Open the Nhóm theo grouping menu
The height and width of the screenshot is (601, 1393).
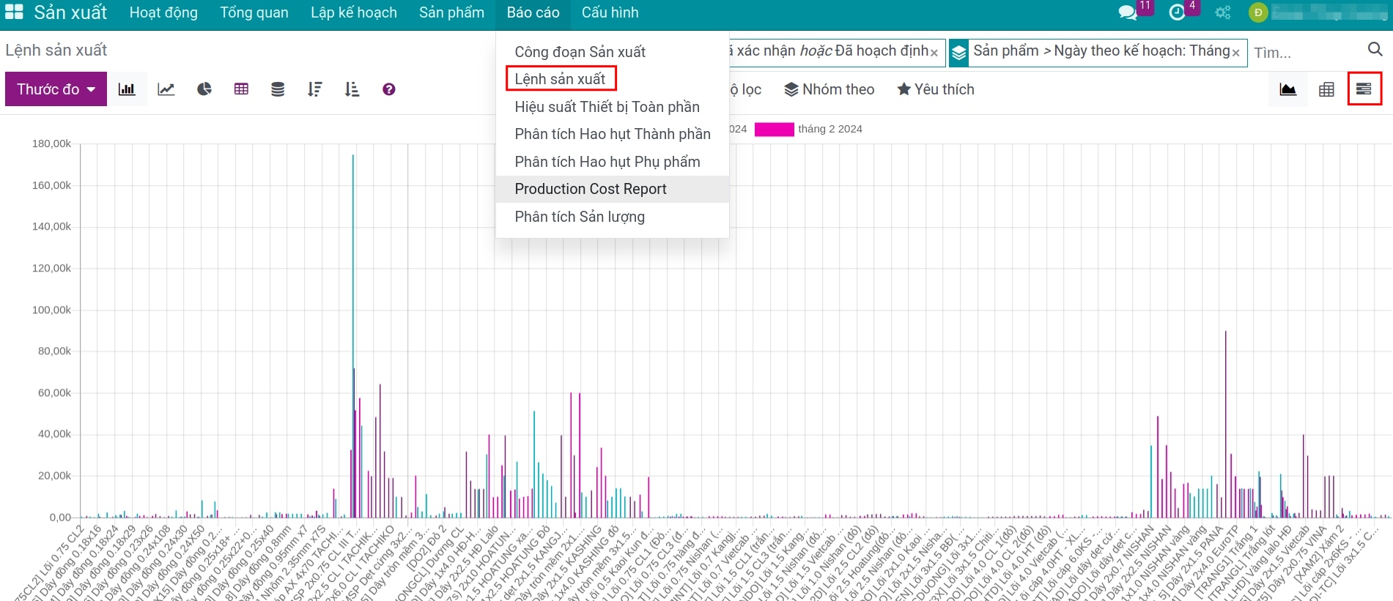coord(829,89)
